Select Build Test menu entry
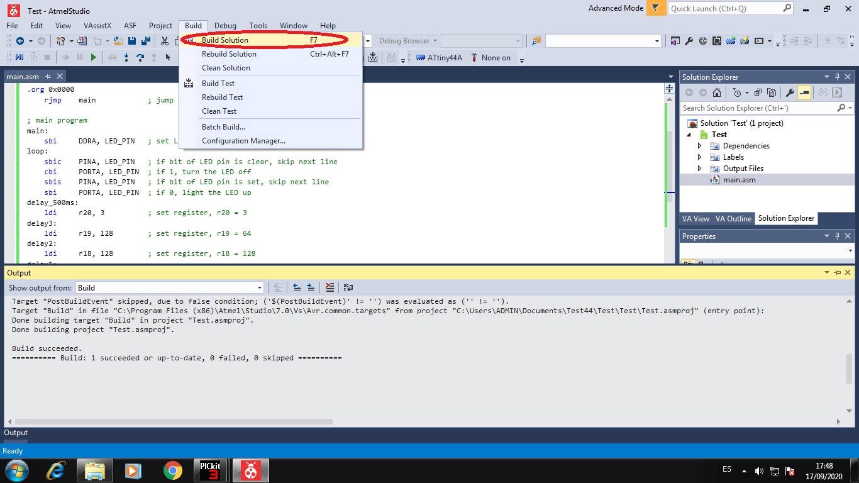Viewport: 859px width, 483px height. (x=270, y=84)
